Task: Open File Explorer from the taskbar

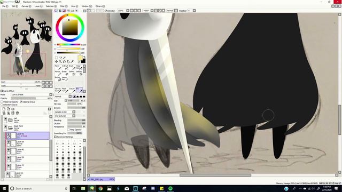Action: coord(83,188)
